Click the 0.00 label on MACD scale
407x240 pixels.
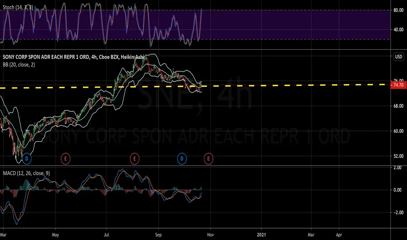[x=397, y=190]
